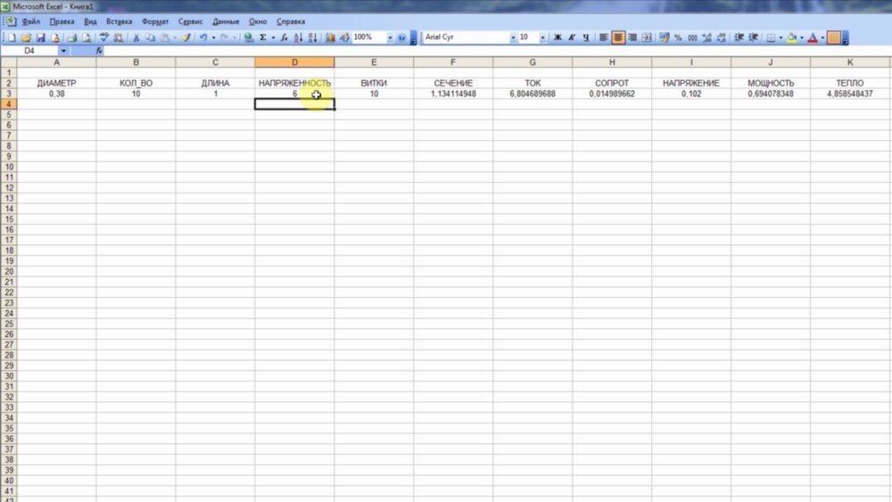Run the spelling check
This screenshot has height=502, width=892.
[104, 37]
